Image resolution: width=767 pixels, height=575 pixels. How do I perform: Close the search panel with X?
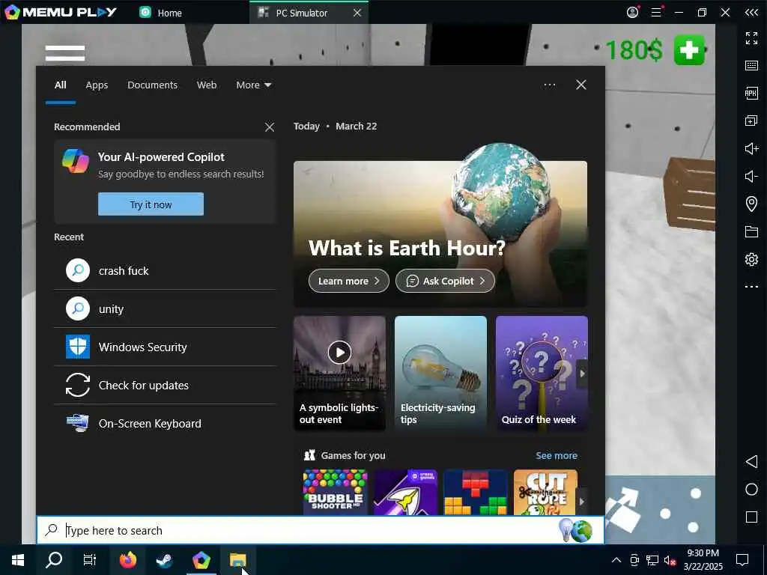[x=581, y=85]
